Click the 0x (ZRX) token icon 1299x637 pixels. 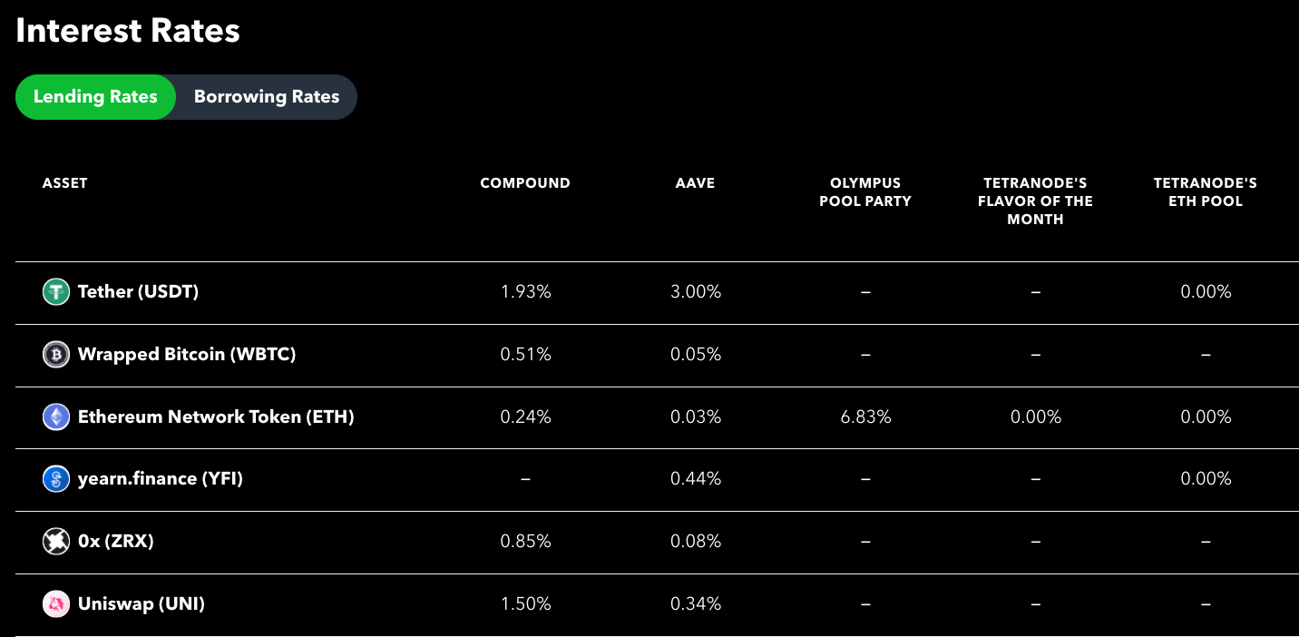click(56, 541)
